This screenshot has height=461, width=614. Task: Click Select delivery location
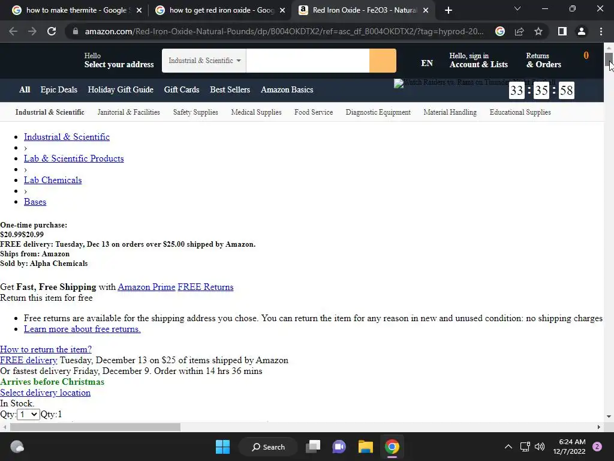(45, 393)
